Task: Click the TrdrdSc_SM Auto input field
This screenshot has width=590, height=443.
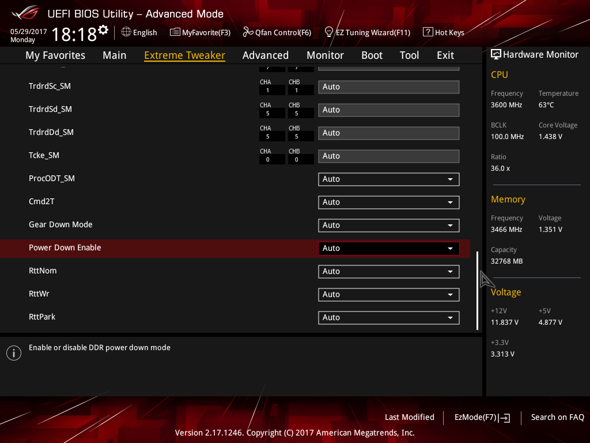Action: coord(388,87)
